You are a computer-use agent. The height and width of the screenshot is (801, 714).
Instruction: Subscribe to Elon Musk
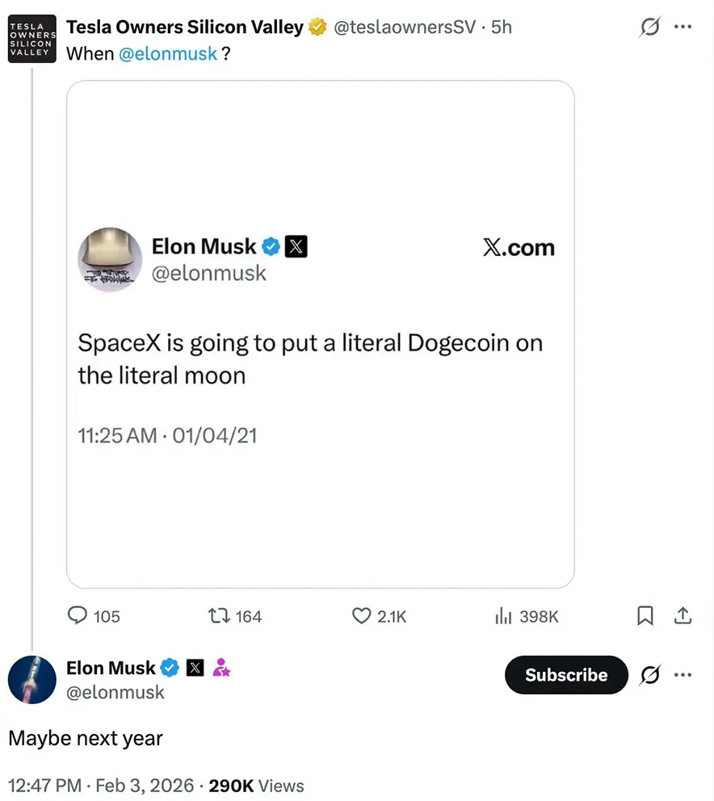tap(565, 675)
